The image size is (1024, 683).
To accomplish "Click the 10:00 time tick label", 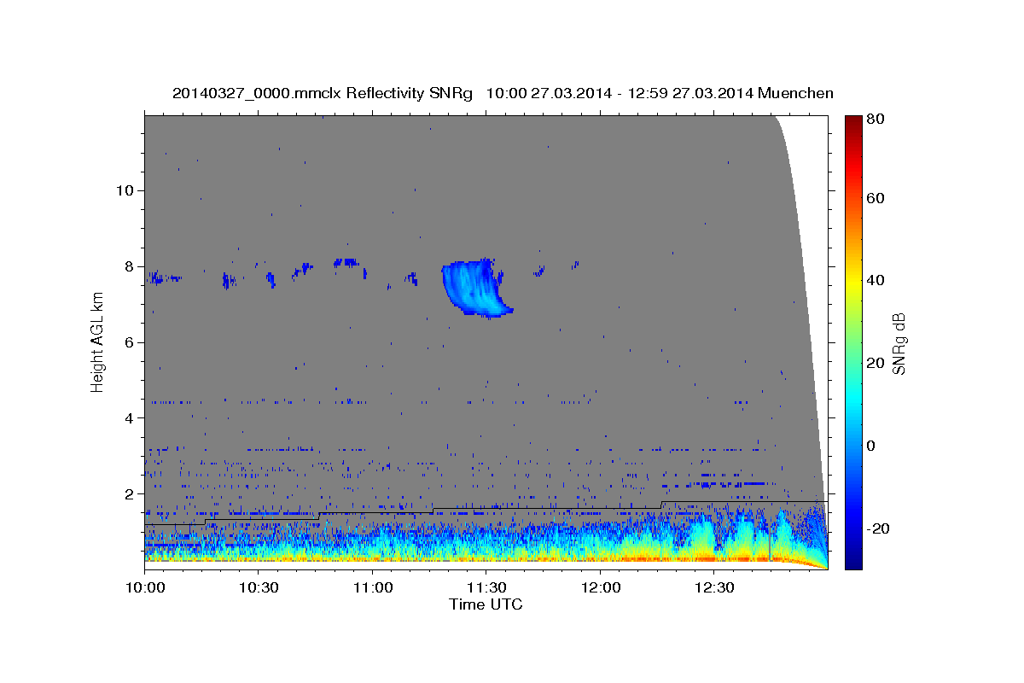I will pos(145,588).
